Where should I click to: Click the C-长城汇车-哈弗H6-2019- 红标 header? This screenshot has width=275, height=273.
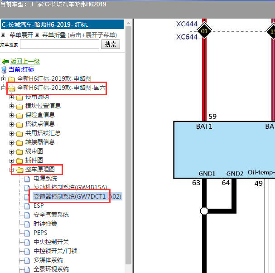click(62, 24)
